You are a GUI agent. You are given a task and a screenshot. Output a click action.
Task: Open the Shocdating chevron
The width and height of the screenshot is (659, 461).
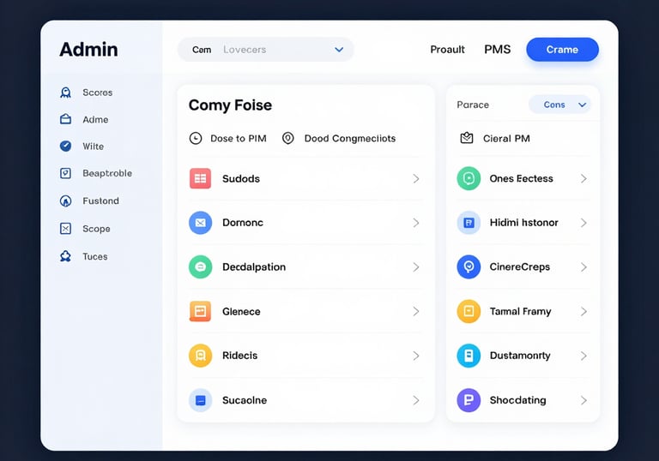pos(583,400)
